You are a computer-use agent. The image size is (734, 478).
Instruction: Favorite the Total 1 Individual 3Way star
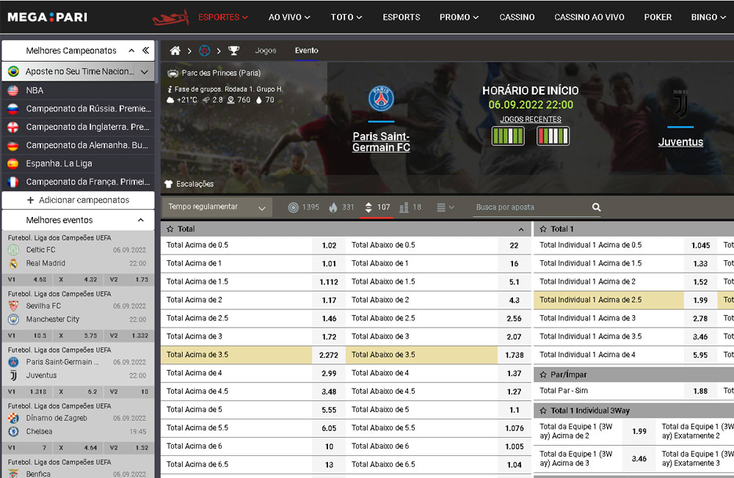(x=543, y=411)
